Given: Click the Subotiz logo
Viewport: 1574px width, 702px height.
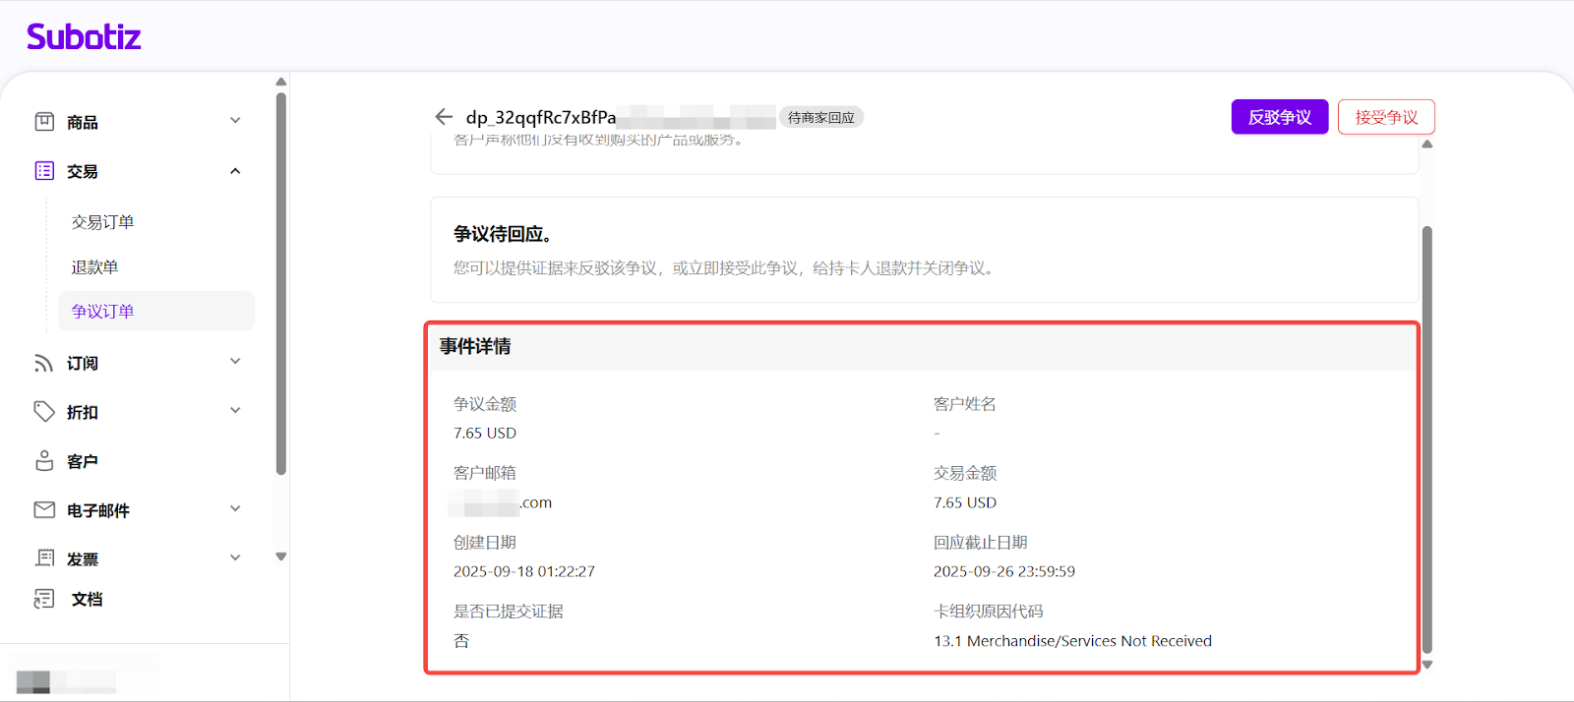Looking at the screenshot, I should tap(84, 37).
